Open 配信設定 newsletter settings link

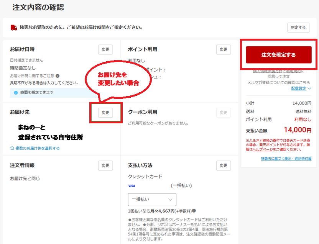tap(298, 88)
